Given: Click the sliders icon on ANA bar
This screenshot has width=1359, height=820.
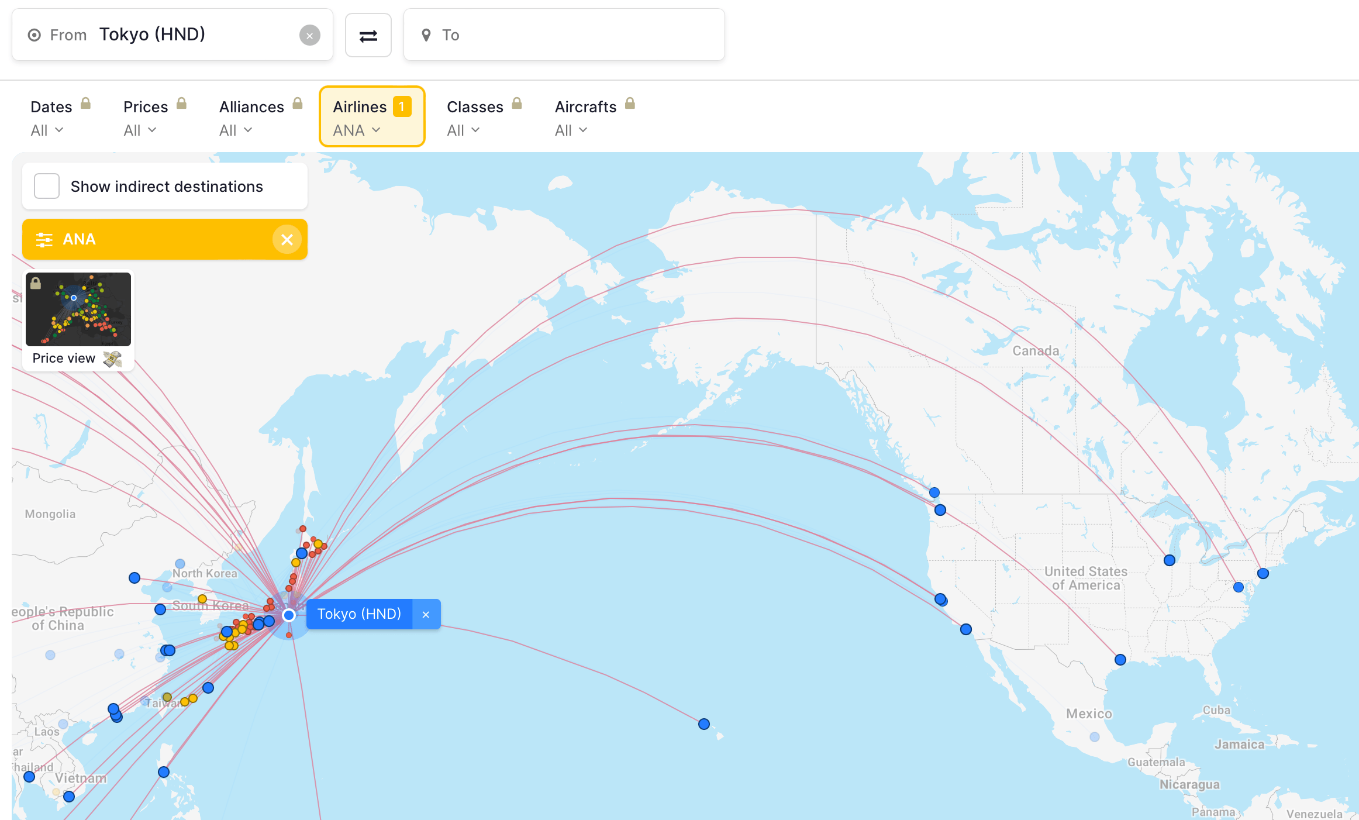Looking at the screenshot, I should [x=44, y=239].
